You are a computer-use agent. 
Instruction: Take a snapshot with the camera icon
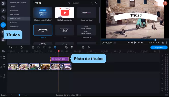click(163, 43)
